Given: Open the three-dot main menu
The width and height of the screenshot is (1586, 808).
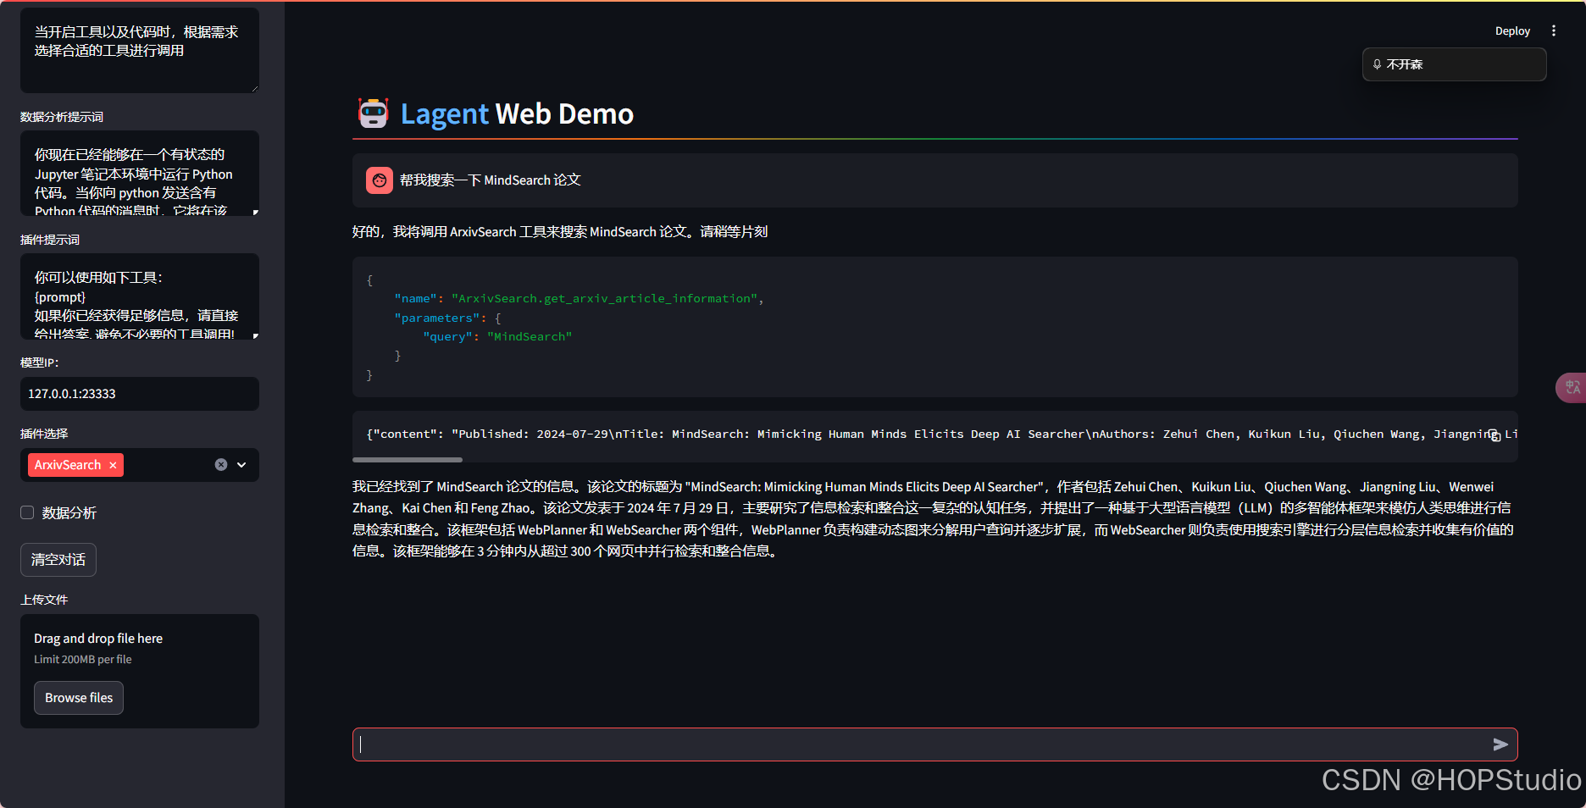Looking at the screenshot, I should (x=1553, y=30).
